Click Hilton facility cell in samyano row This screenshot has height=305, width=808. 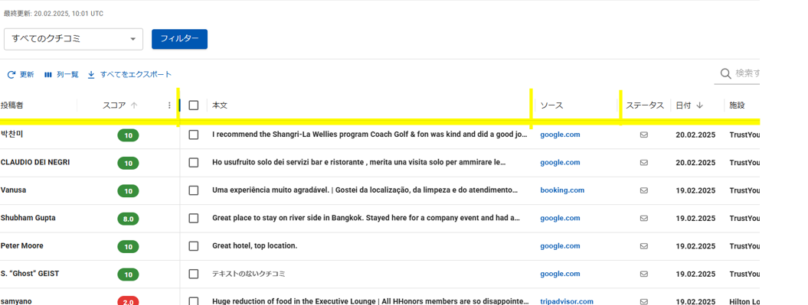pos(744,301)
